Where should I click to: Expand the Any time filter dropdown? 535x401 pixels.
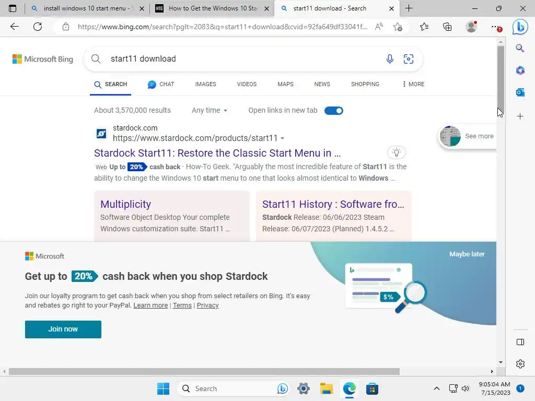pos(209,111)
